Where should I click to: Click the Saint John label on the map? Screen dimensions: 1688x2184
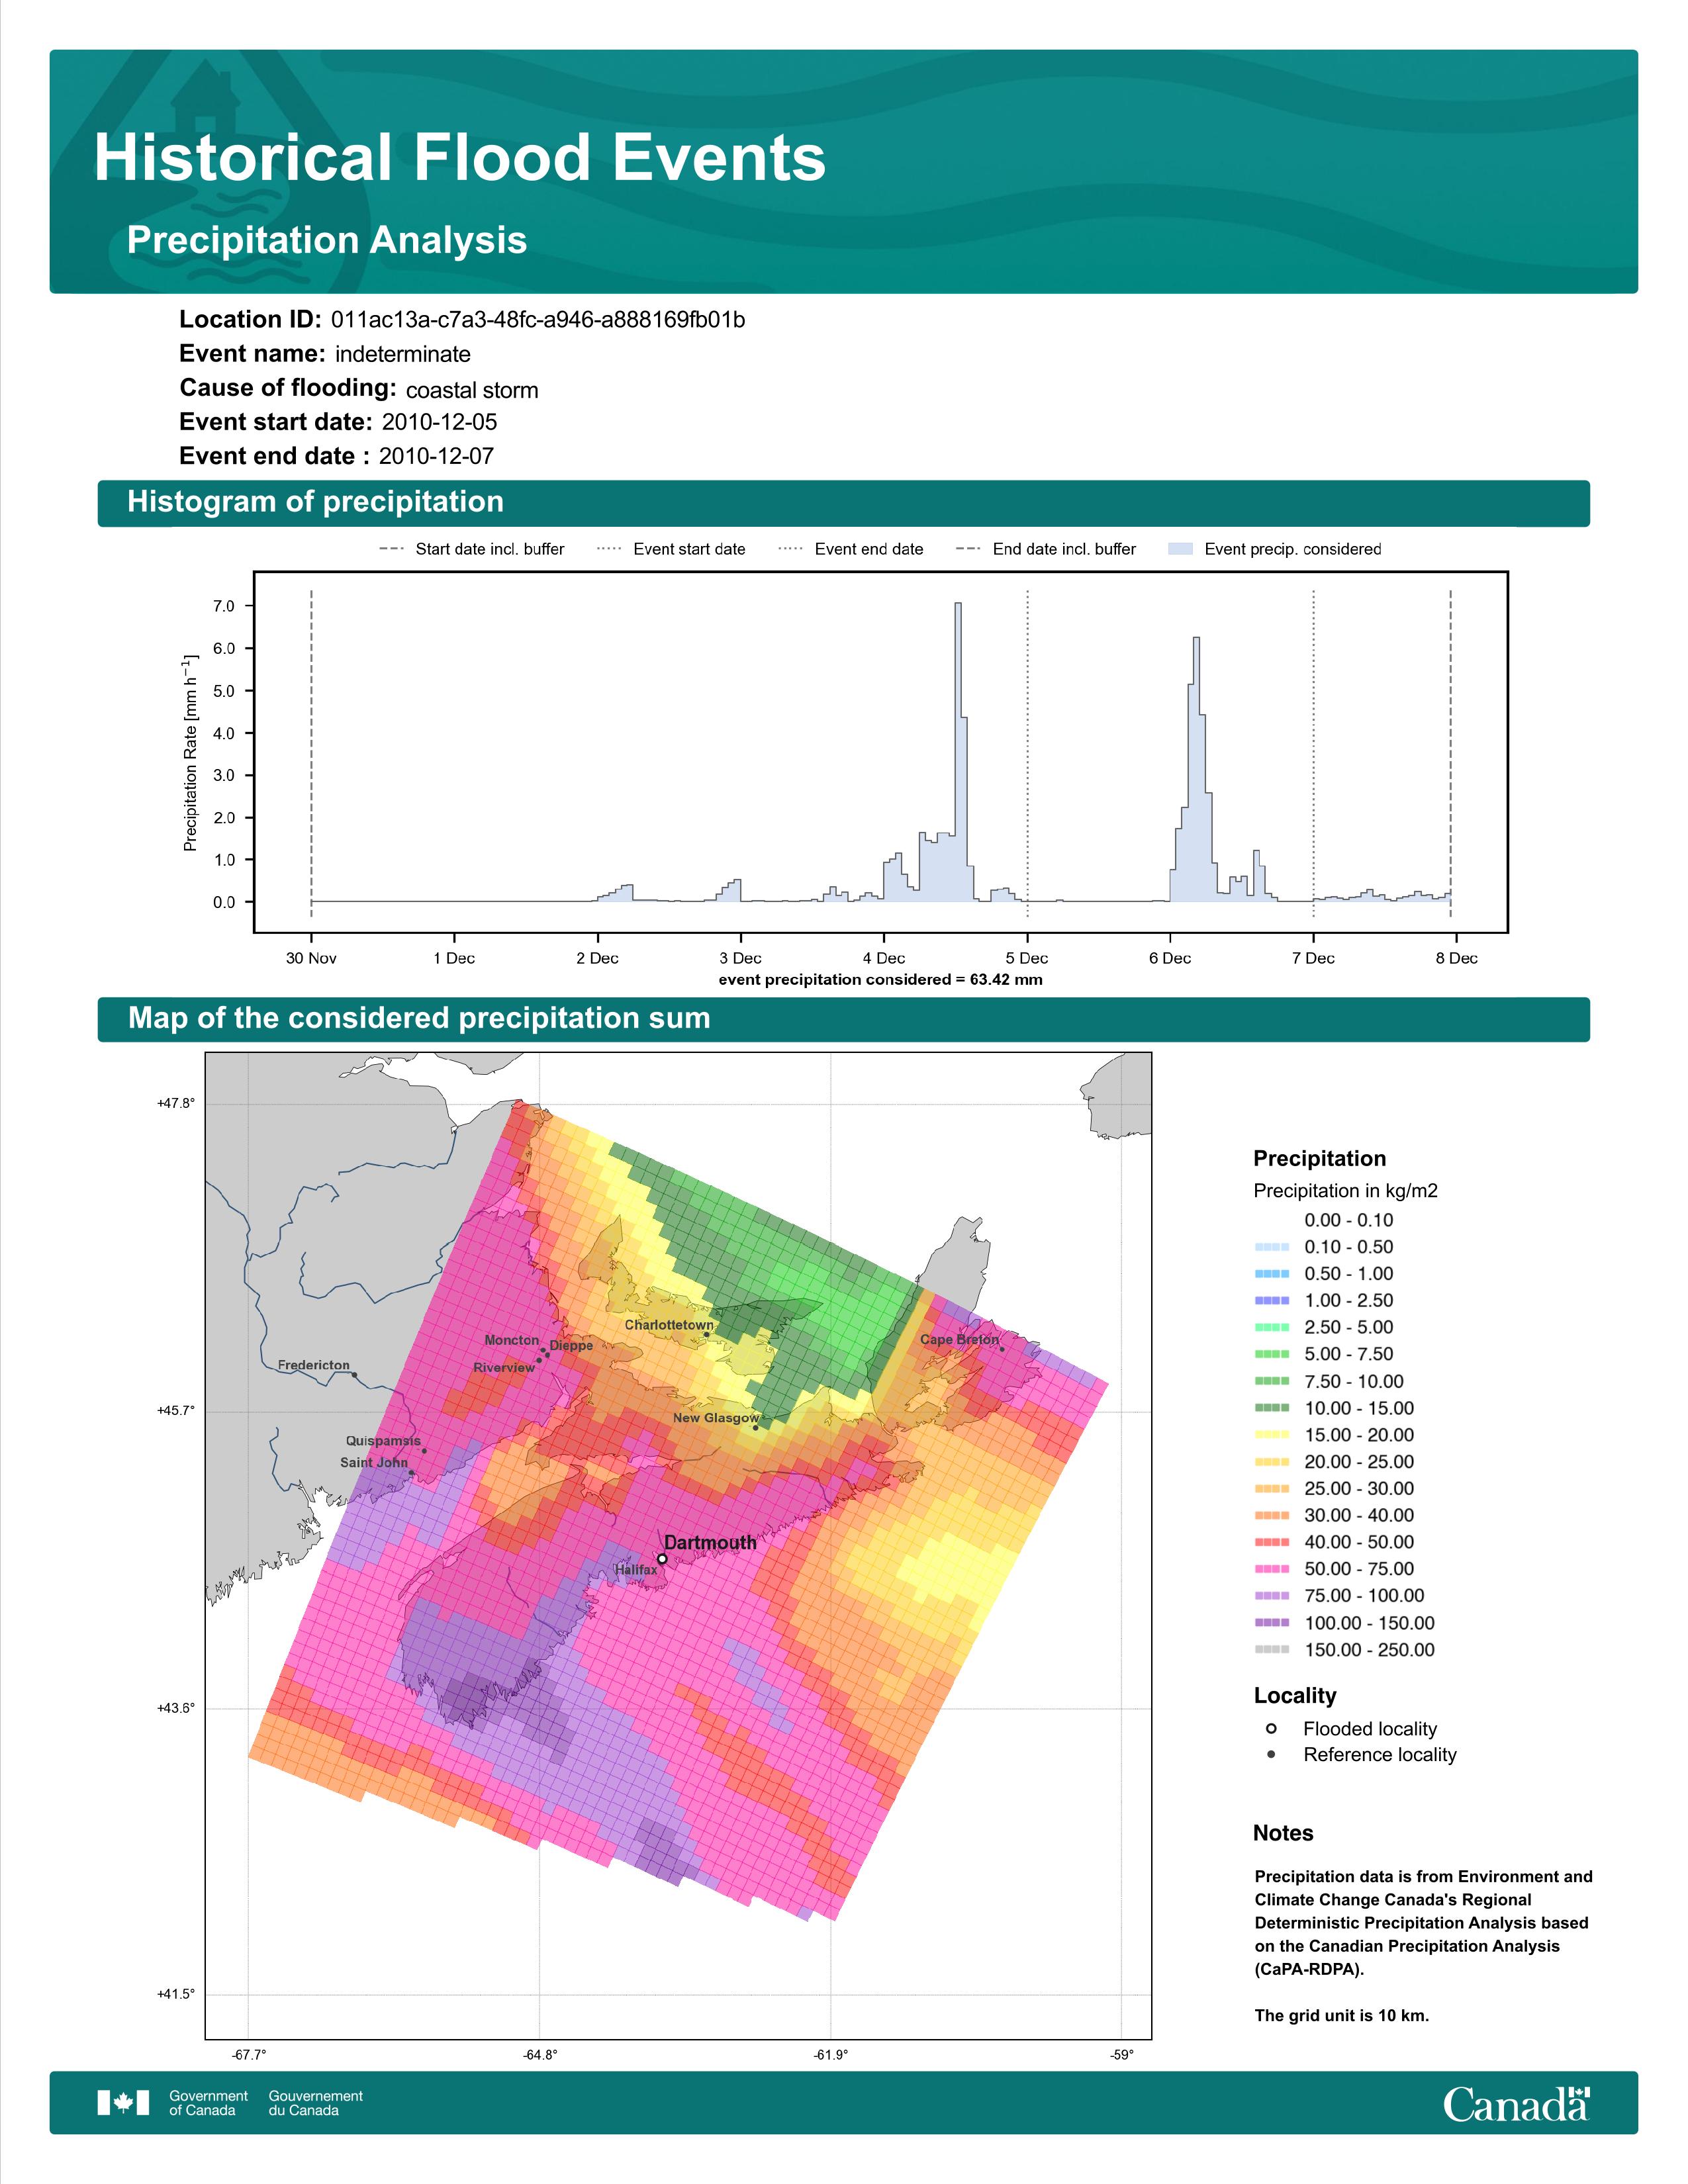[x=374, y=1462]
